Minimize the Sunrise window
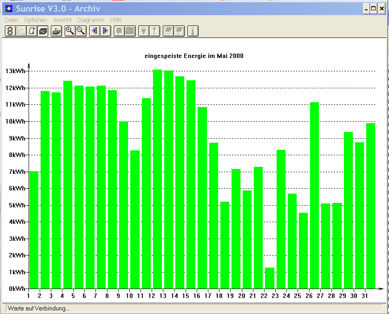 click(x=366, y=9)
